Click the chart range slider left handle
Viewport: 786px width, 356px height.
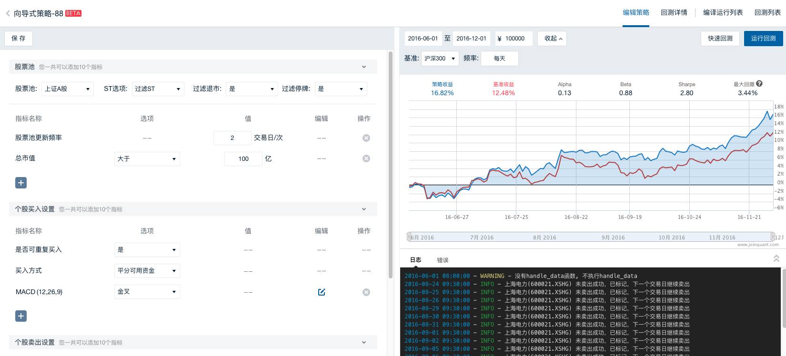pyautogui.click(x=409, y=237)
